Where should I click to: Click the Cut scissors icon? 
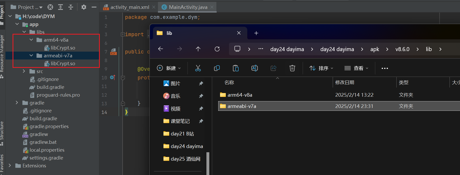198,68
